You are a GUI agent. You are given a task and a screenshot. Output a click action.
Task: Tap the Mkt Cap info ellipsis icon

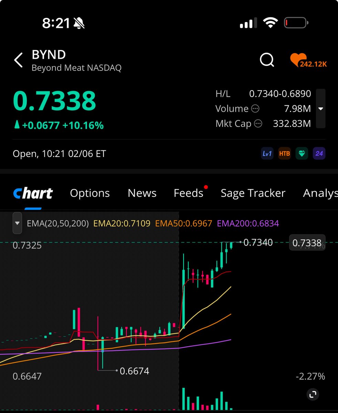pos(257,124)
